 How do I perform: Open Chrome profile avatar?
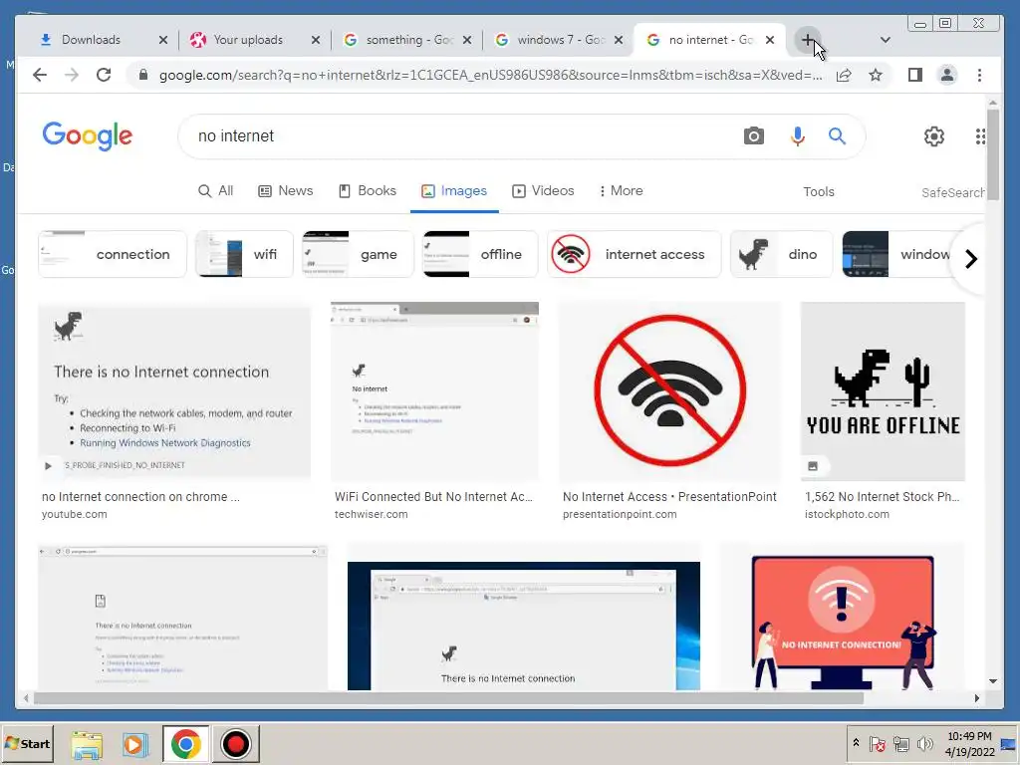click(947, 75)
